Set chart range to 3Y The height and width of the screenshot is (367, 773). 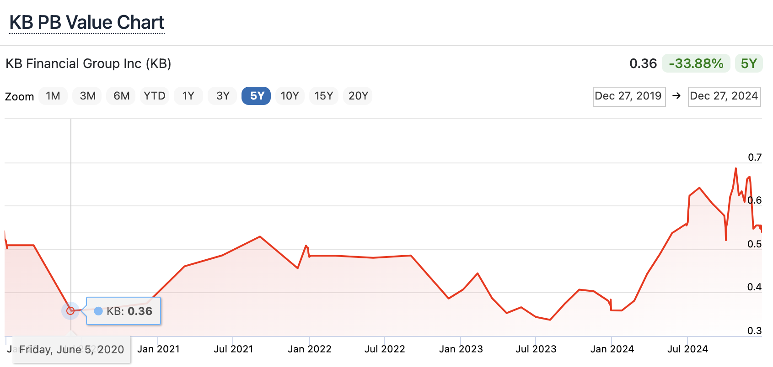coord(223,96)
